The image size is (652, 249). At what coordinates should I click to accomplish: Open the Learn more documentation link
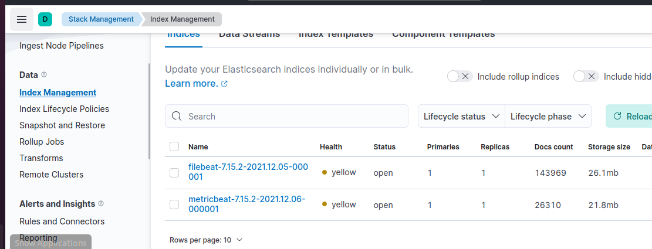tap(191, 83)
